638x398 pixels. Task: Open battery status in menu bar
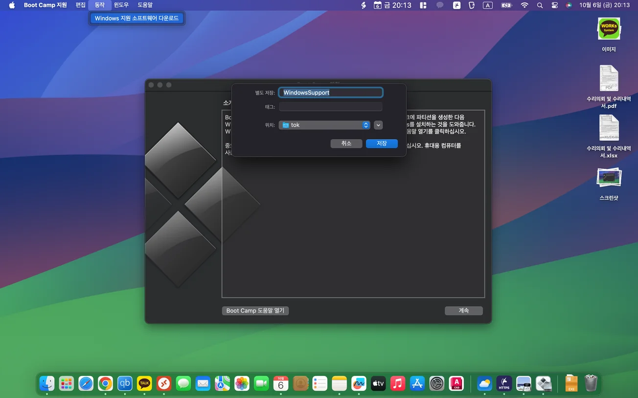pyautogui.click(x=506, y=5)
